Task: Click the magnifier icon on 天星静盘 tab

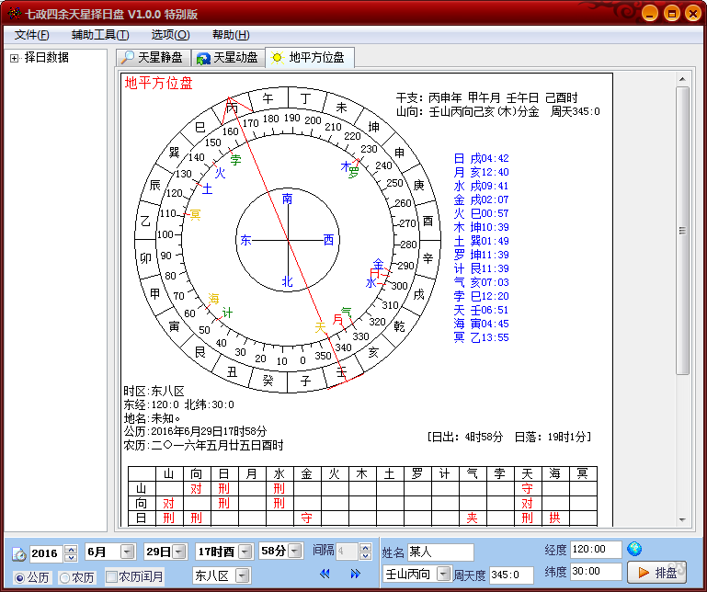Action: (x=127, y=57)
